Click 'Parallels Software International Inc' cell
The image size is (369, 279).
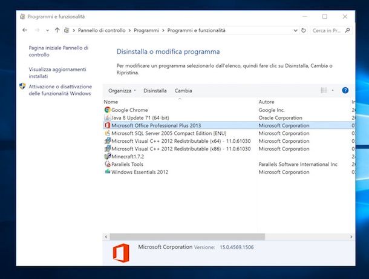[x=298, y=165]
